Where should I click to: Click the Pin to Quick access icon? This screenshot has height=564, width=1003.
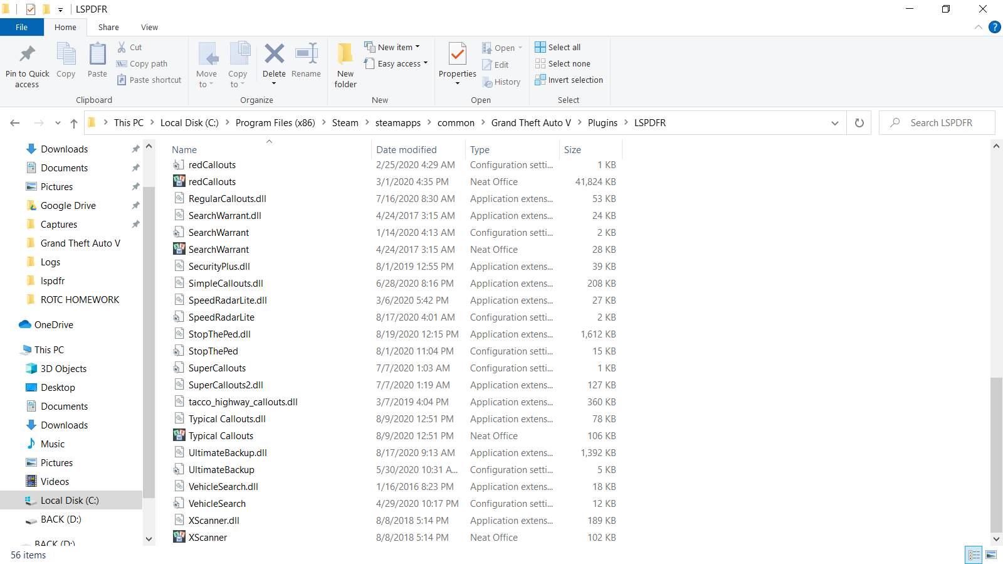coord(27,54)
